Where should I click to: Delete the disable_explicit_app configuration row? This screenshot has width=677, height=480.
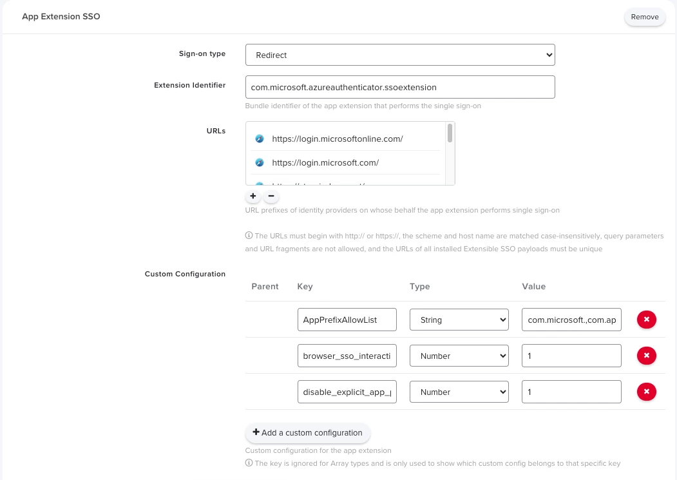[x=646, y=392]
